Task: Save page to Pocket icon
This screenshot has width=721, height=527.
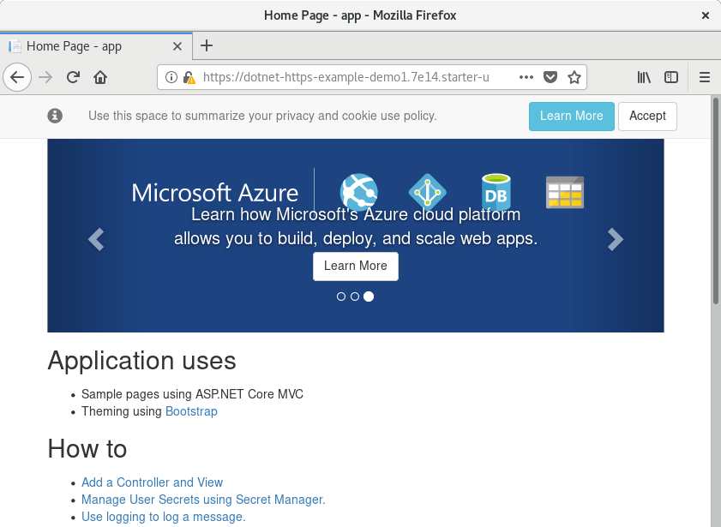Action: tap(552, 77)
